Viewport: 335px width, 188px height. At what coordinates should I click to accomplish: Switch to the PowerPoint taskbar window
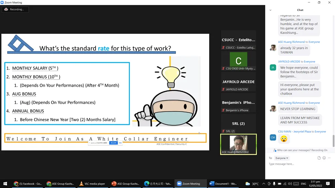(x=125, y=184)
